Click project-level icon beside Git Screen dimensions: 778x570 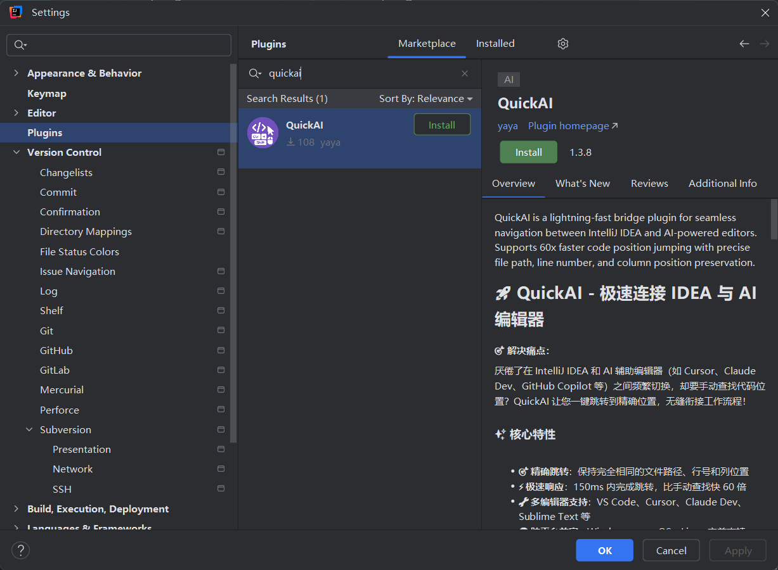(x=221, y=331)
